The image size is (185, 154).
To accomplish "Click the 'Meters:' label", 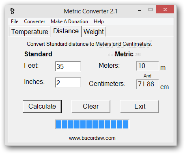I will [109, 65].
